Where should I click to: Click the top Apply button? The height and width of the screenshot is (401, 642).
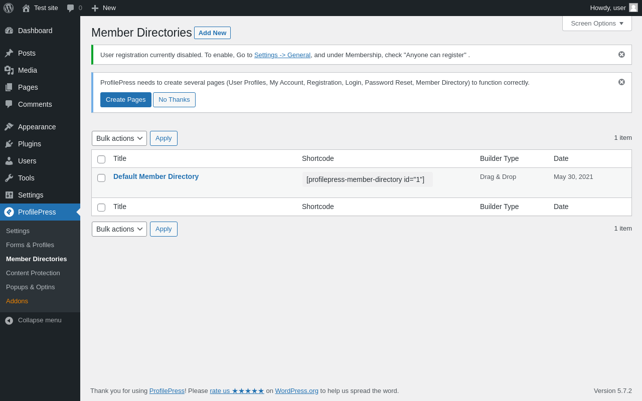coord(164,138)
